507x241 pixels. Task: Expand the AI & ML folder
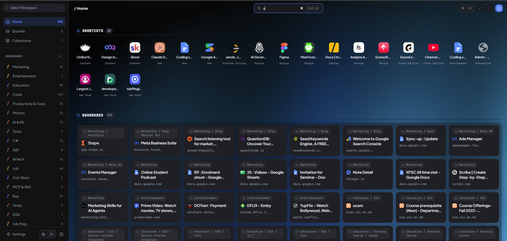tap(34, 122)
